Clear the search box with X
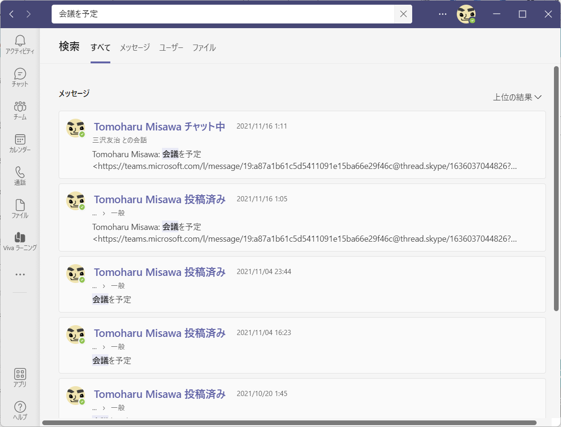 (x=403, y=14)
